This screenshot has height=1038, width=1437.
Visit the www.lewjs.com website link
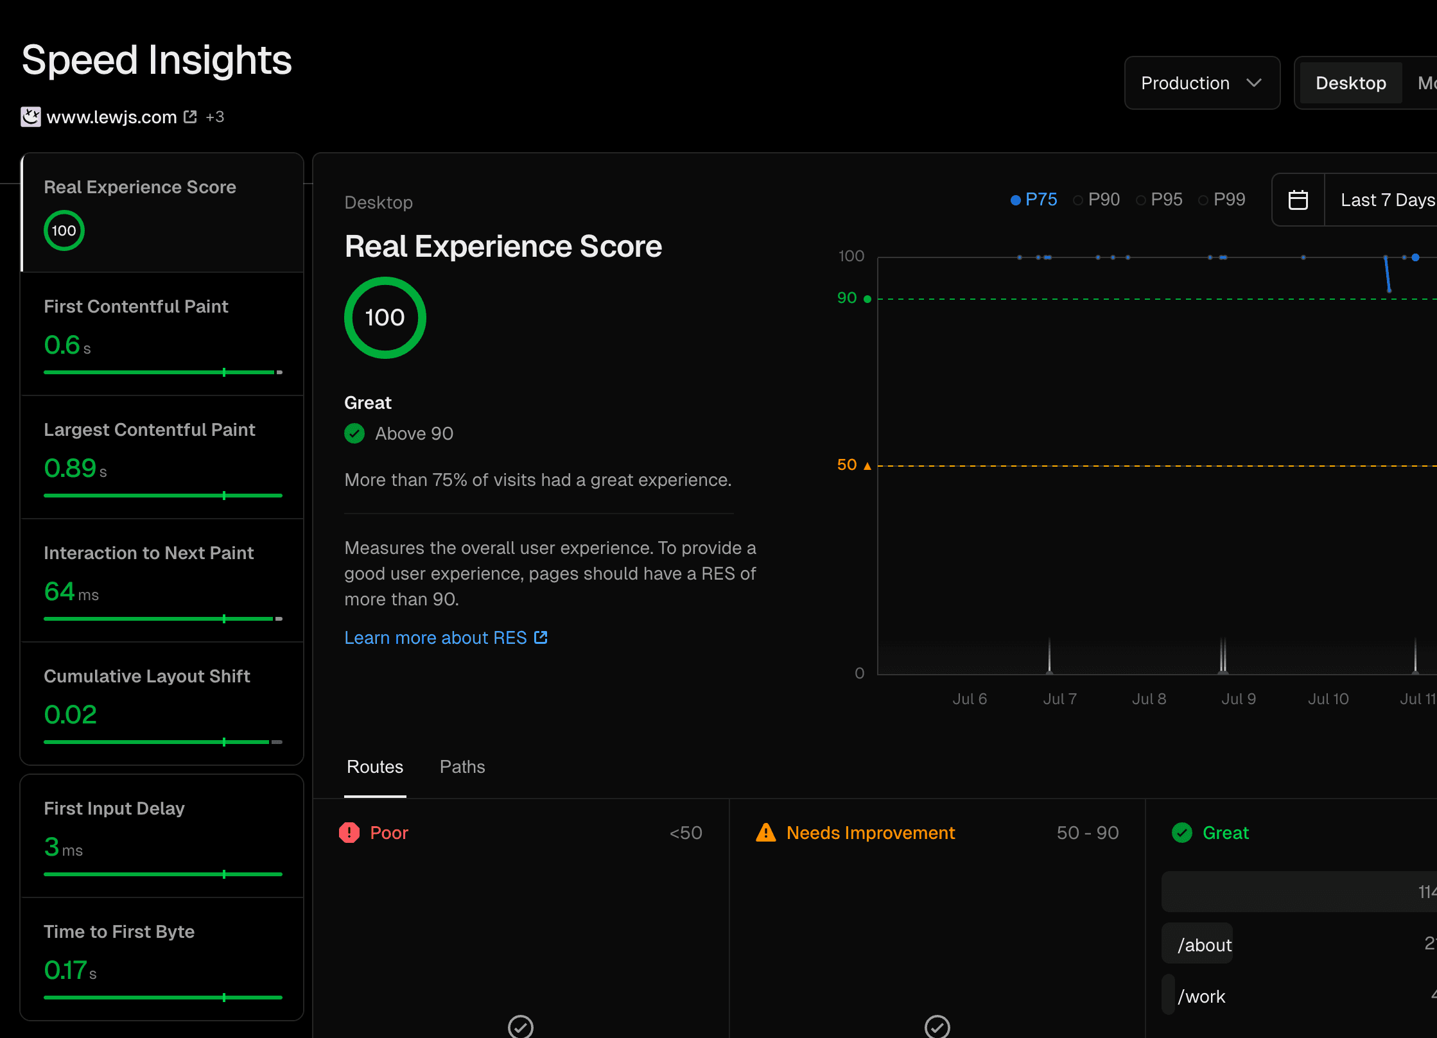pyautogui.click(x=110, y=116)
